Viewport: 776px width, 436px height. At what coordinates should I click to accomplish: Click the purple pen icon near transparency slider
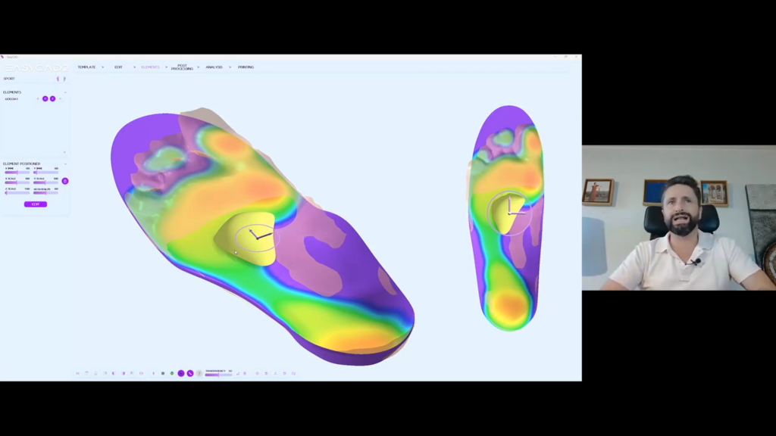tap(191, 372)
